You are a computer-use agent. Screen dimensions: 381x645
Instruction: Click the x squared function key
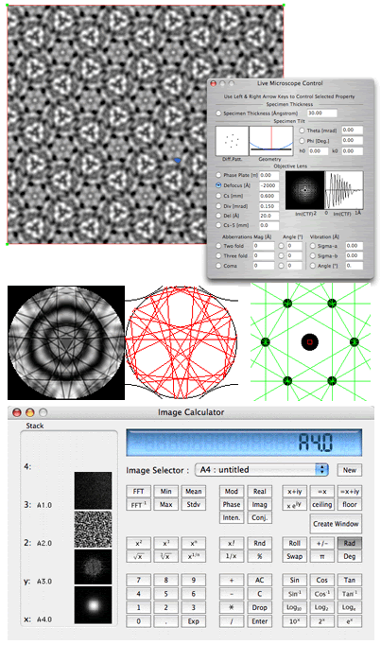point(139,543)
